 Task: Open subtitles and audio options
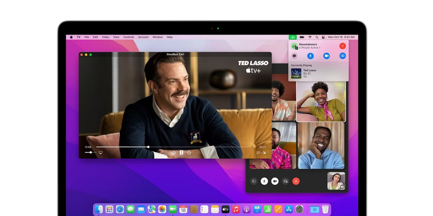click(x=258, y=153)
